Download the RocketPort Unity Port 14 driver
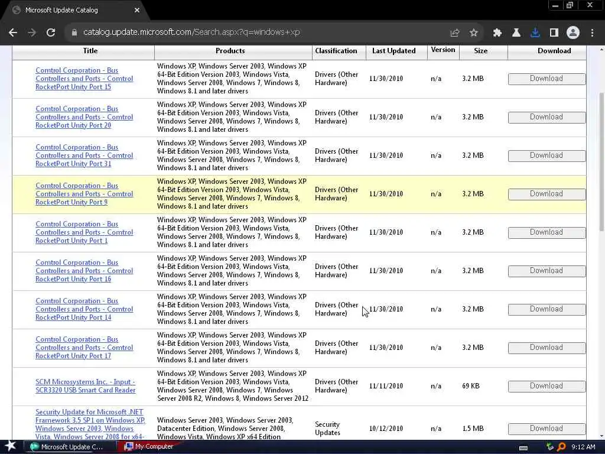Screen dimensions: 605x454 click(547, 309)
